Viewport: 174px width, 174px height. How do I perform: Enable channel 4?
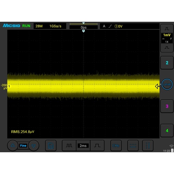click(x=167, y=130)
